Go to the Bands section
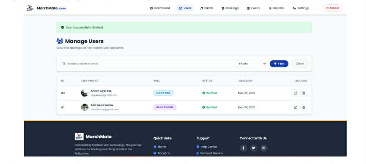366x164 pixels. click(x=206, y=8)
